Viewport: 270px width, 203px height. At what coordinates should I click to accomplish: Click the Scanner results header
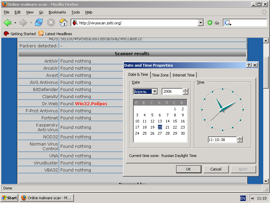click(132, 54)
